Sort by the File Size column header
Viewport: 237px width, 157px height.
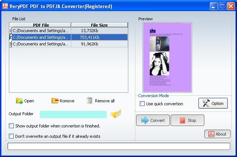pos(99,25)
